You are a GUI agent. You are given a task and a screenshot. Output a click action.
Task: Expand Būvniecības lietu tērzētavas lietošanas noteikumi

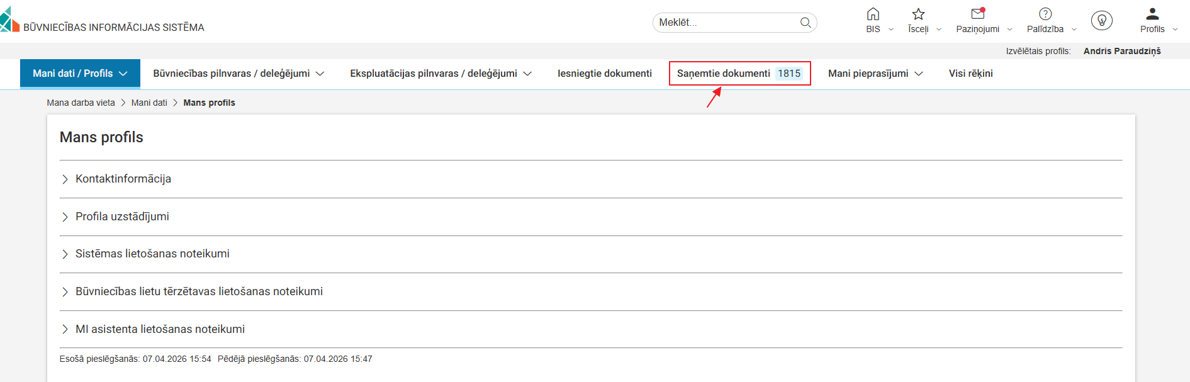[199, 291]
